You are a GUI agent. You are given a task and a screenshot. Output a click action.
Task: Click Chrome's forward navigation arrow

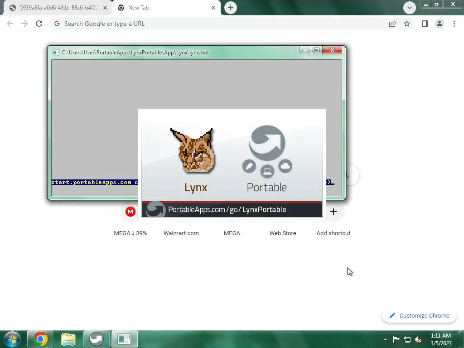24,24
